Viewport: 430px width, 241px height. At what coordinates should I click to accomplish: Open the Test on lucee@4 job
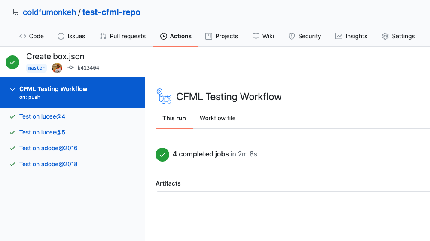pos(42,116)
